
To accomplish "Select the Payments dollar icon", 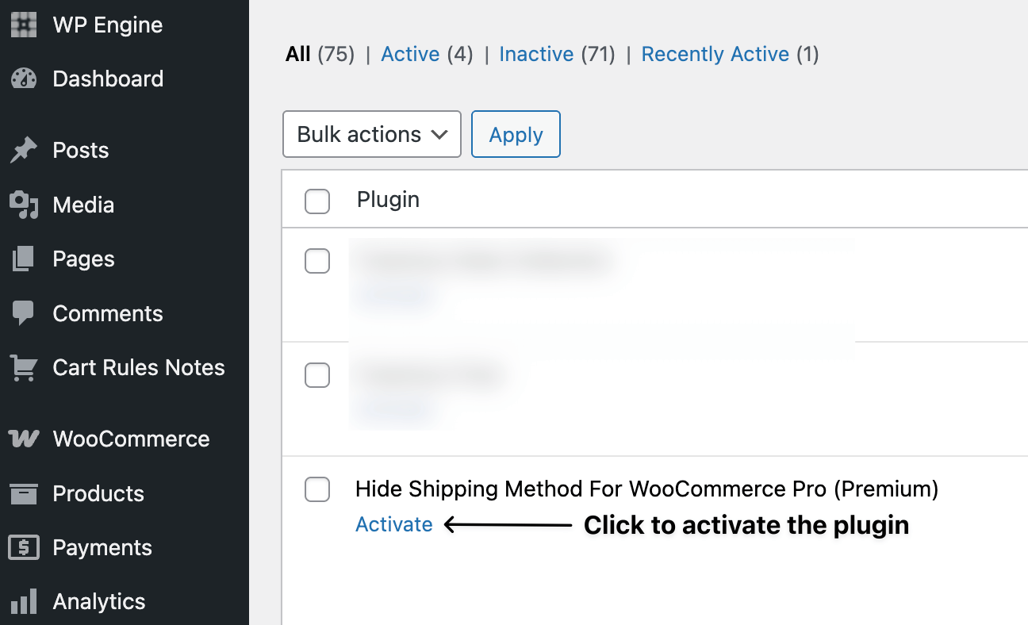I will [x=23, y=547].
